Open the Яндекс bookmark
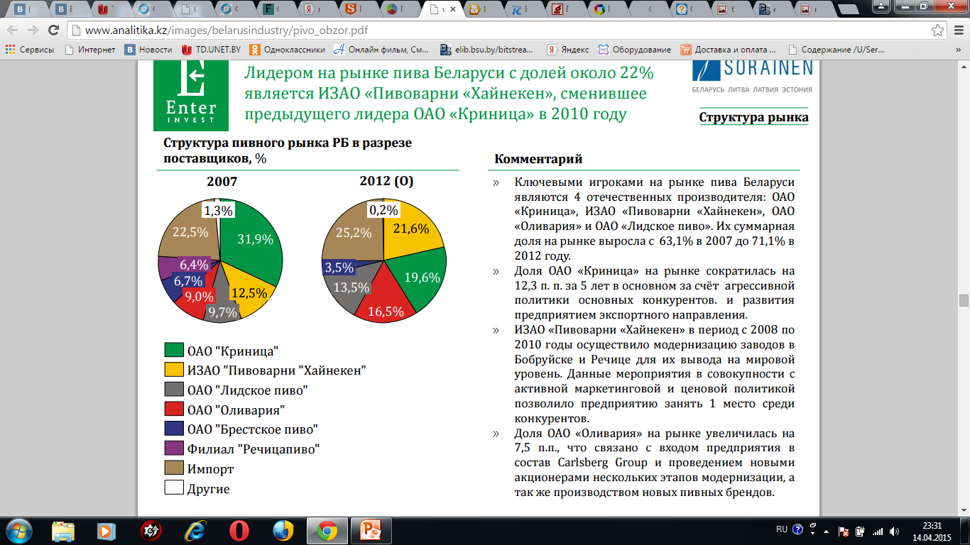 [x=568, y=50]
